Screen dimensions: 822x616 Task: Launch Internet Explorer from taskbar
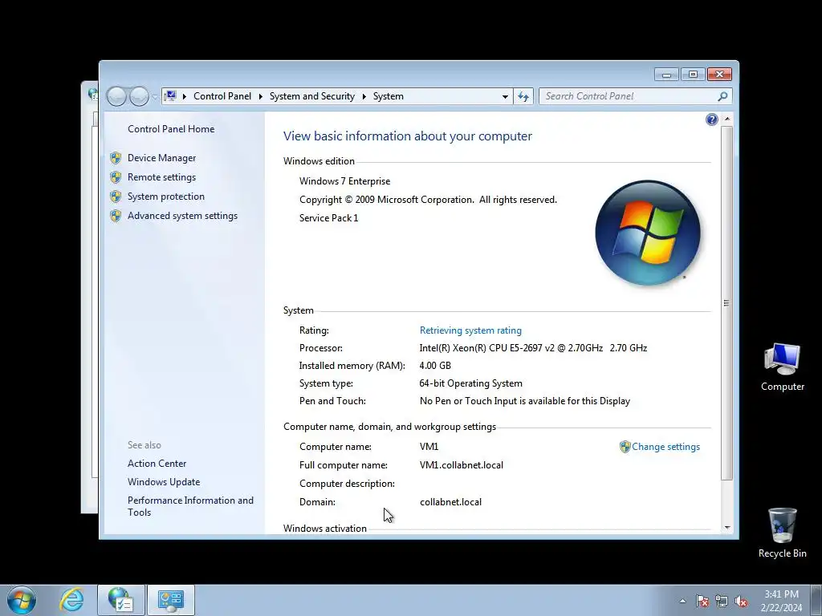click(71, 600)
